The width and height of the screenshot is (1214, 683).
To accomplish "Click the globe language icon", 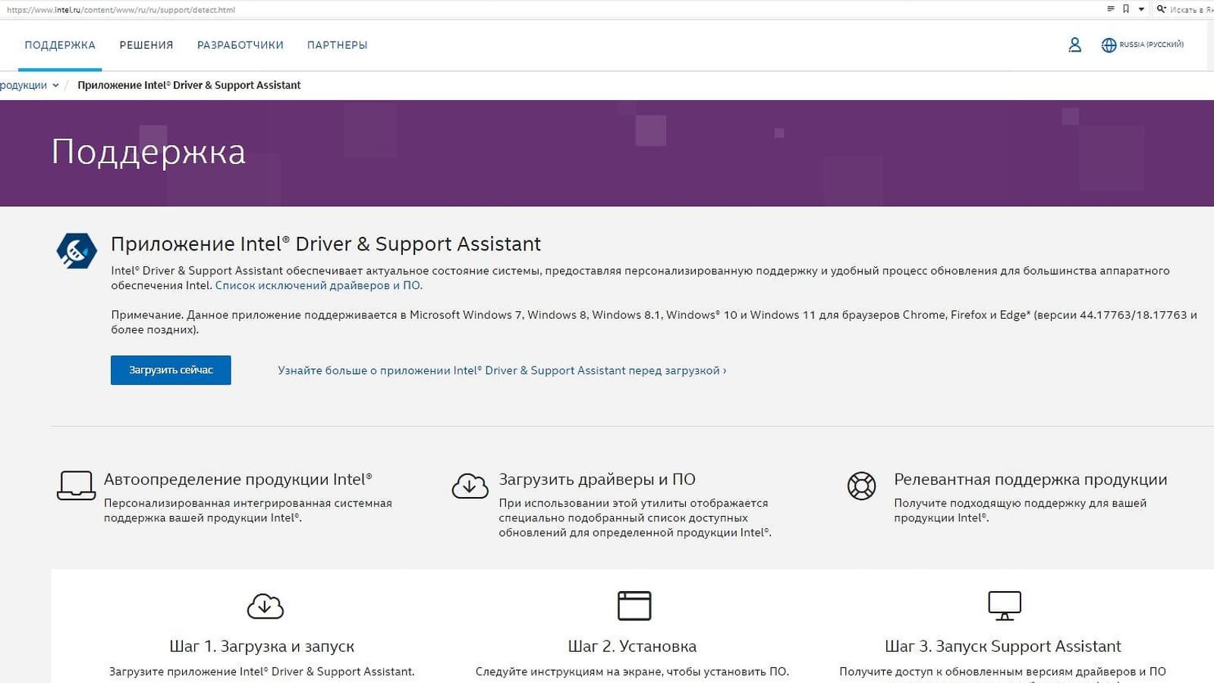I will click(1109, 45).
